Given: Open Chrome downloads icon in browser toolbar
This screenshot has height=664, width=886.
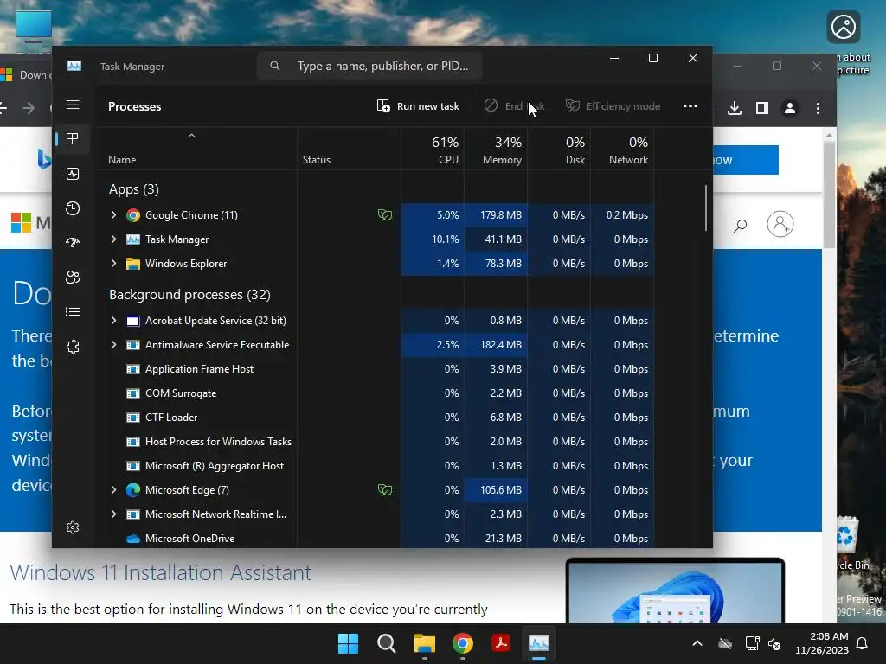Looking at the screenshot, I should (734, 108).
